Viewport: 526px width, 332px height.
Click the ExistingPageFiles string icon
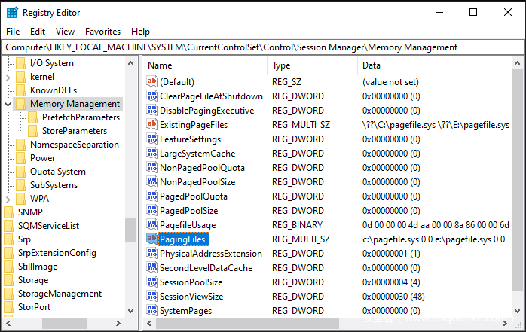(152, 124)
